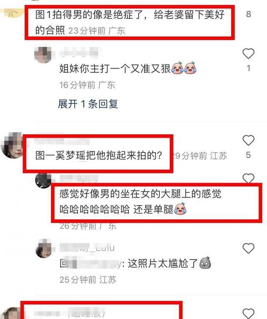Tap the like count 8 on top comment
This screenshot has width=267, height=319.
pos(248,14)
